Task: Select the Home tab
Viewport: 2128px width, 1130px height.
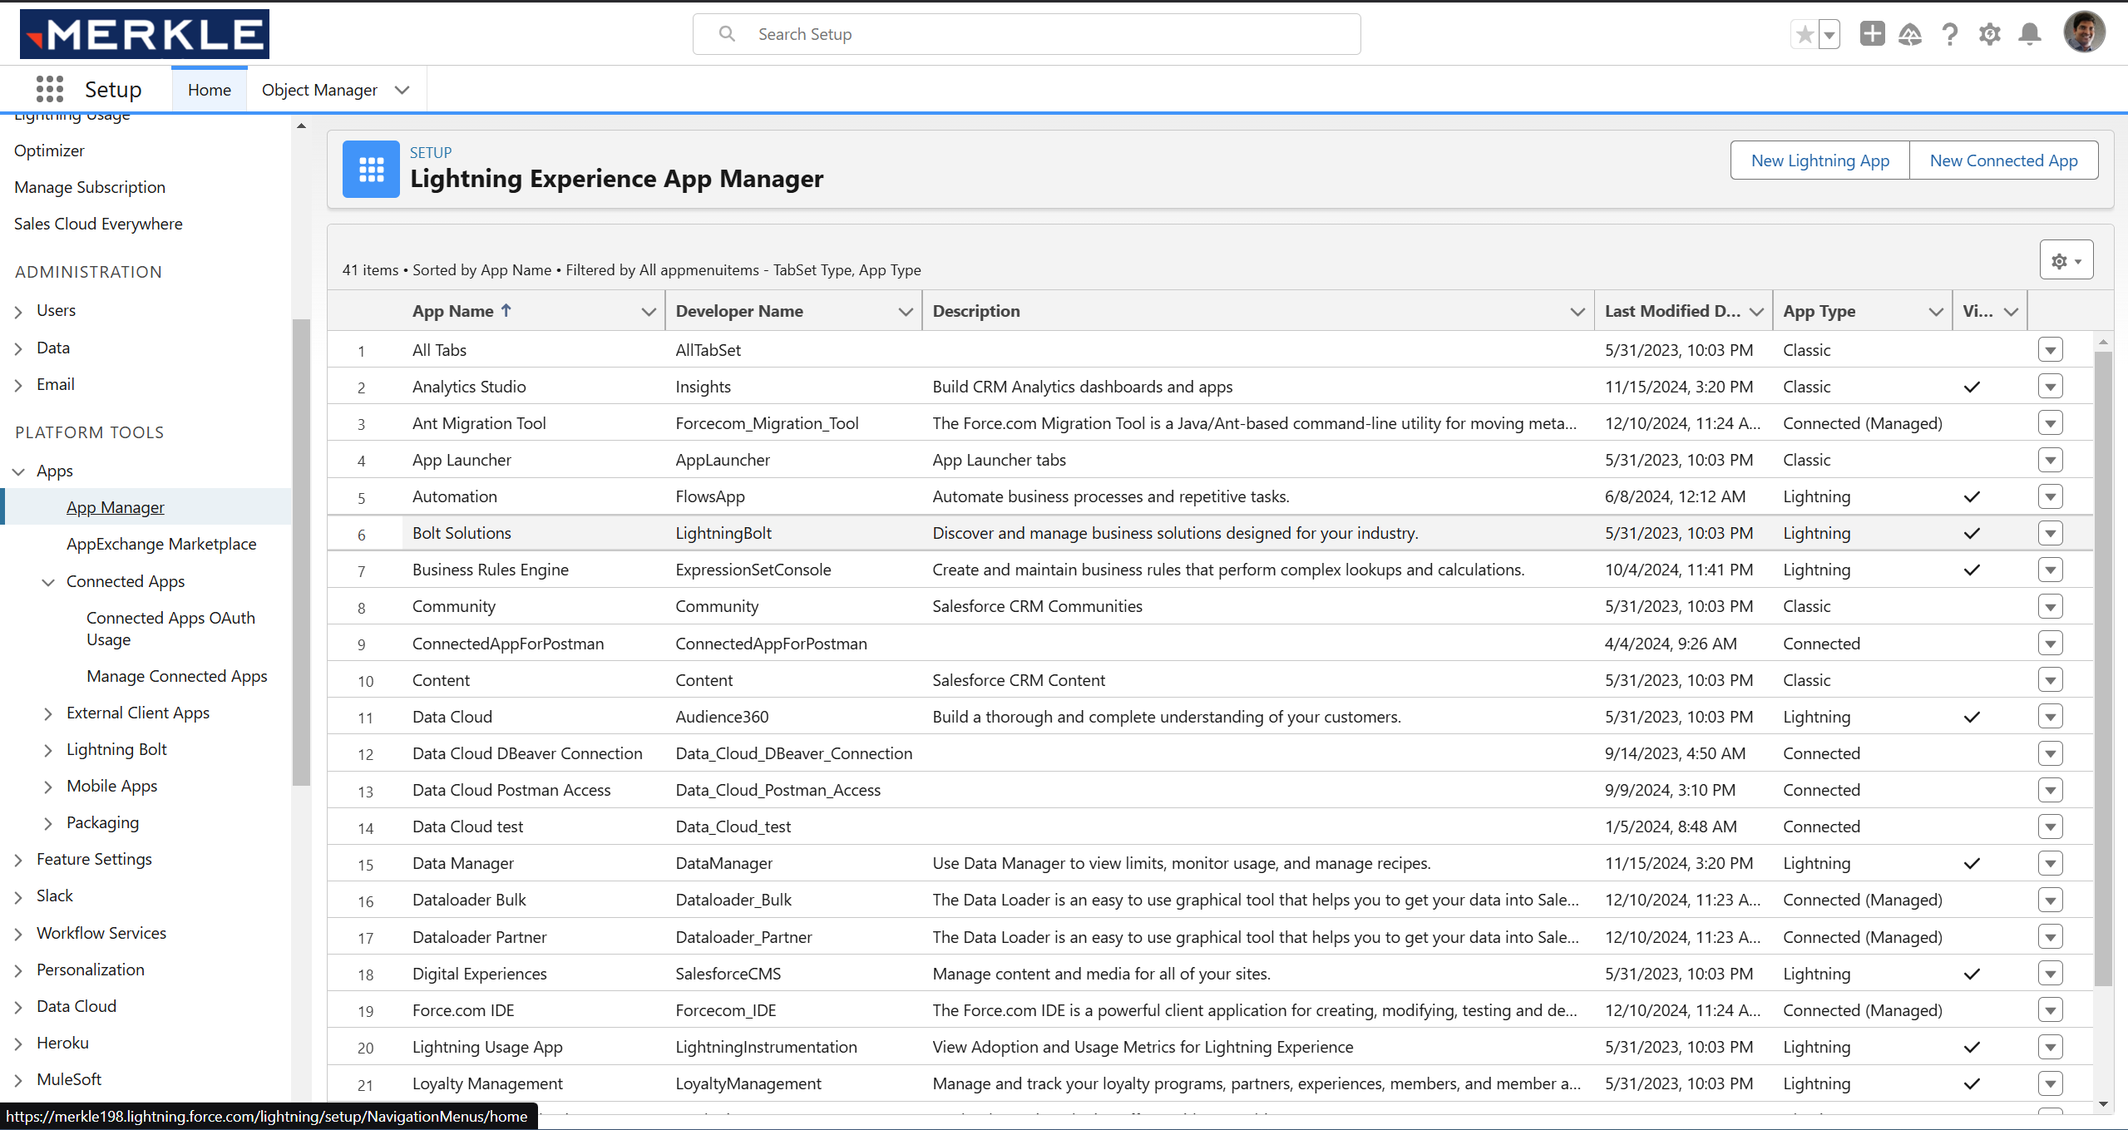Action: (210, 90)
